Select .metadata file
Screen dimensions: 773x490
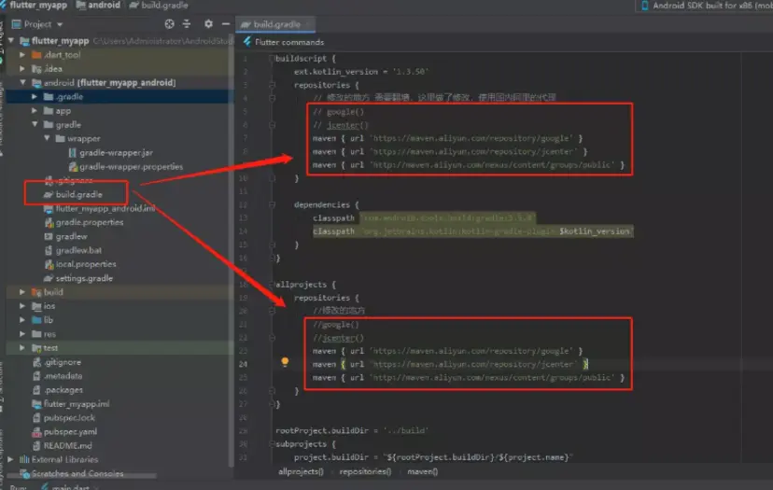[63, 376]
